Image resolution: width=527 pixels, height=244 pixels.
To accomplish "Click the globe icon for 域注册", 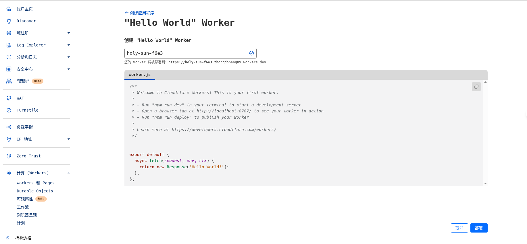I will [9, 33].
